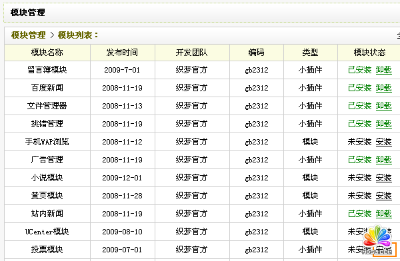Click the 模块管理 breadcrumb text

pos(28,35)
